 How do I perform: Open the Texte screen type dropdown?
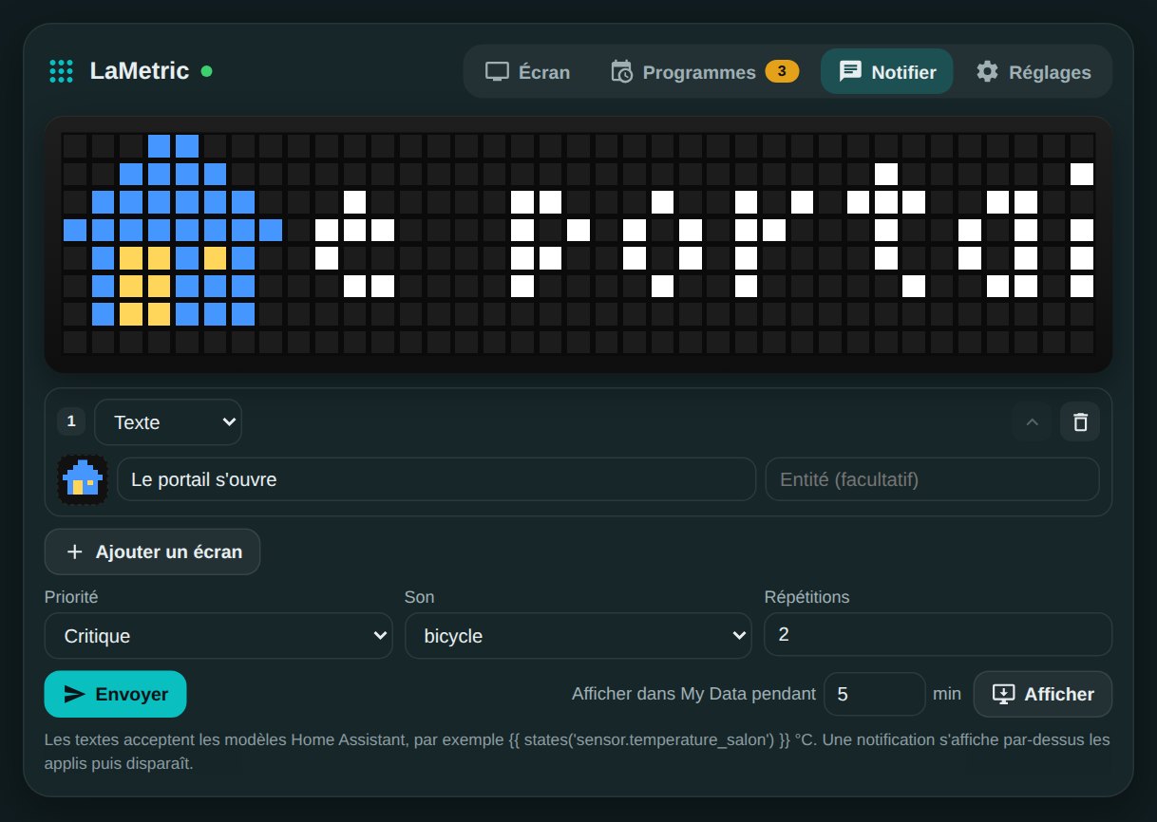tap(168, 422)
